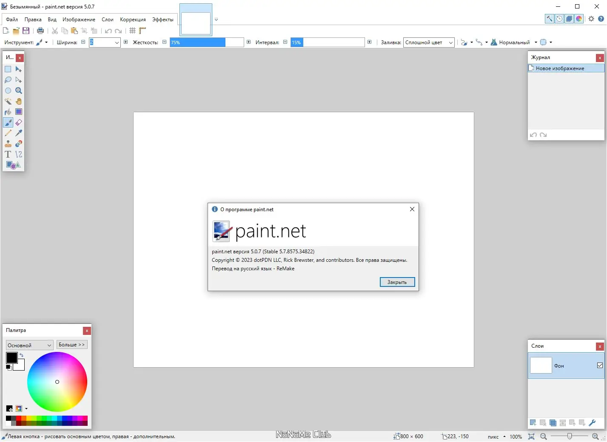Select the Clone Stamp tool

click(x=8, y=144)
